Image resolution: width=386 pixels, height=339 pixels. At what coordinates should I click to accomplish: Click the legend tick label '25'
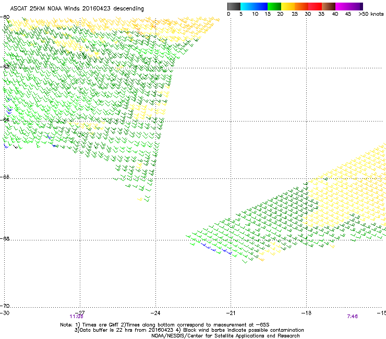pos(295,14)
